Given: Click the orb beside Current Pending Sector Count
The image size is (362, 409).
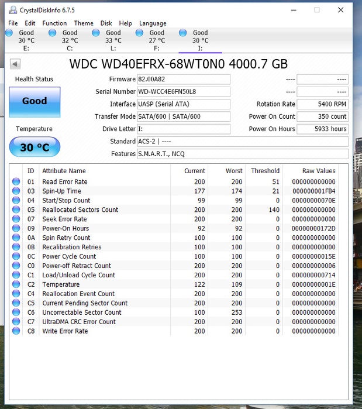Looking at the screenshot, I should 16,303.
